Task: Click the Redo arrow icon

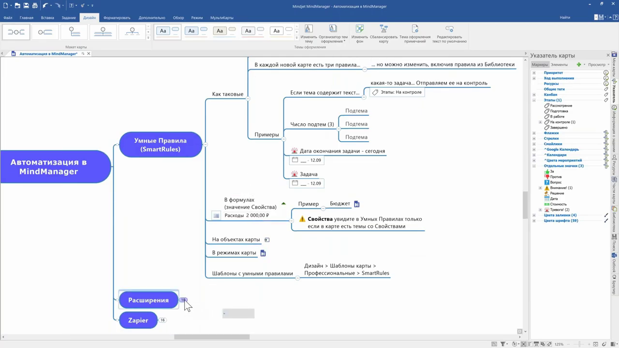Action: (x=58, y=6)
